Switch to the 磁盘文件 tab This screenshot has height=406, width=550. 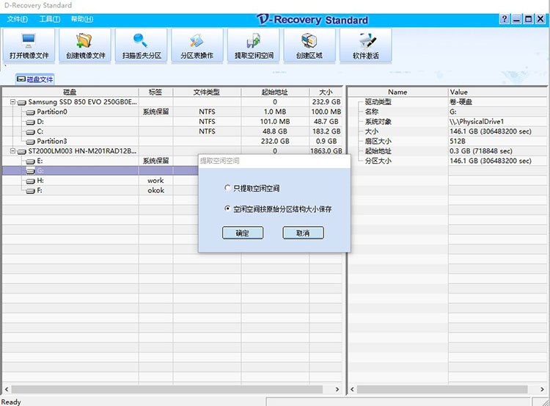tap(35, 79)
